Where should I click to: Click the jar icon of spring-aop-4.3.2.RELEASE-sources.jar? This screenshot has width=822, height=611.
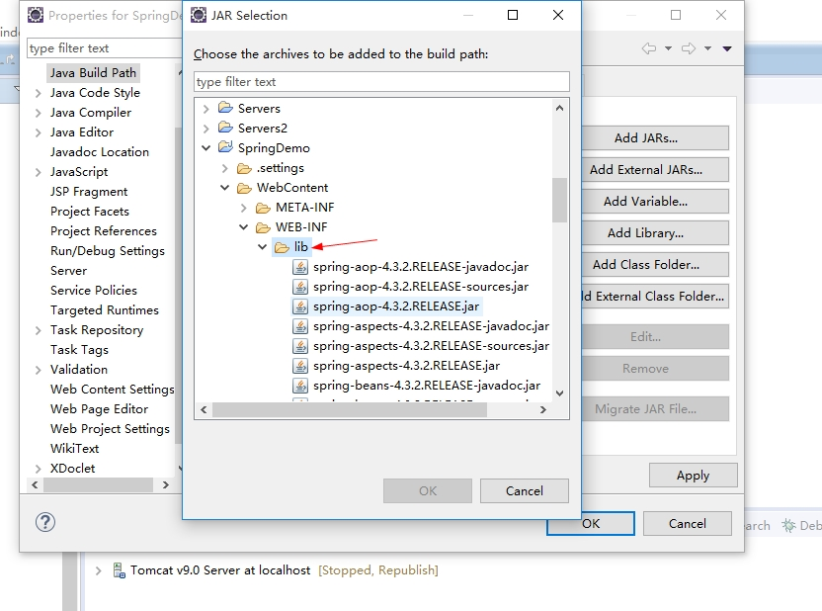(300, 287)
